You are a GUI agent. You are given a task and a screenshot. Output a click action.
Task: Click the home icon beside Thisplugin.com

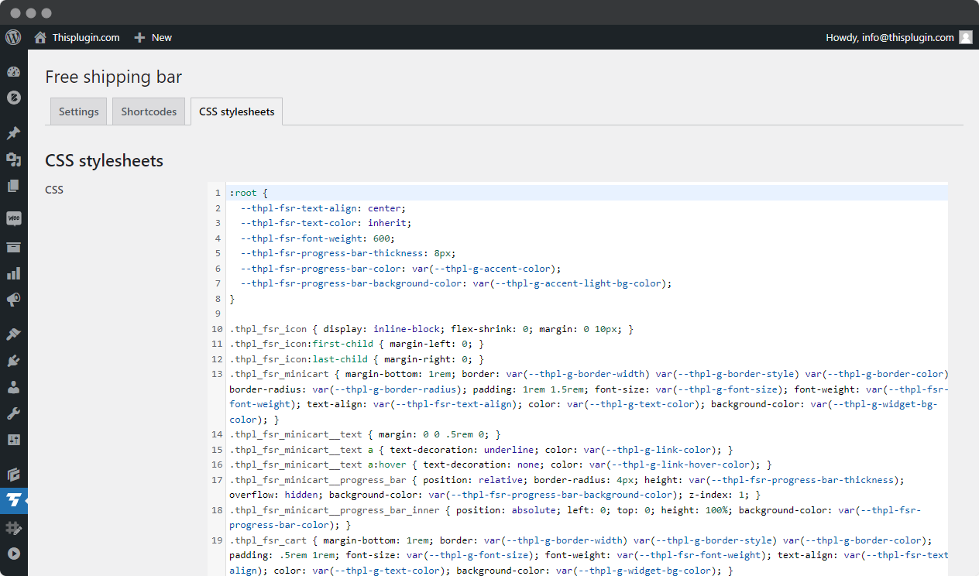coord(40,37)
